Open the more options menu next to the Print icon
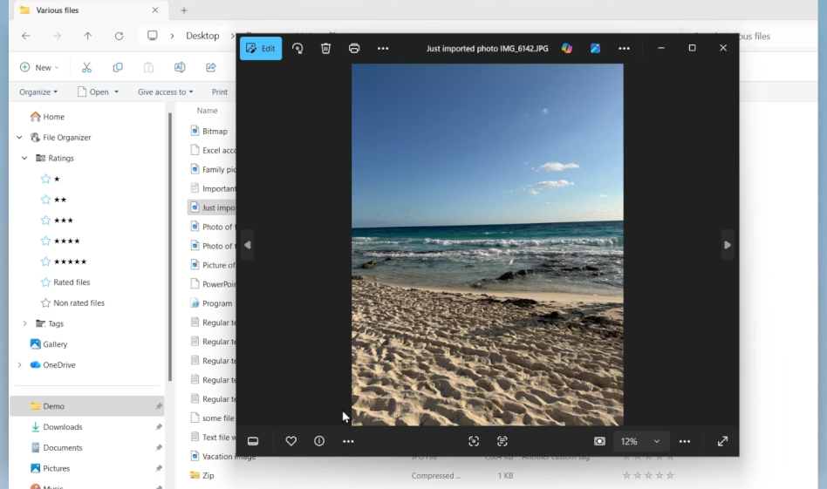 coord(383,49)
